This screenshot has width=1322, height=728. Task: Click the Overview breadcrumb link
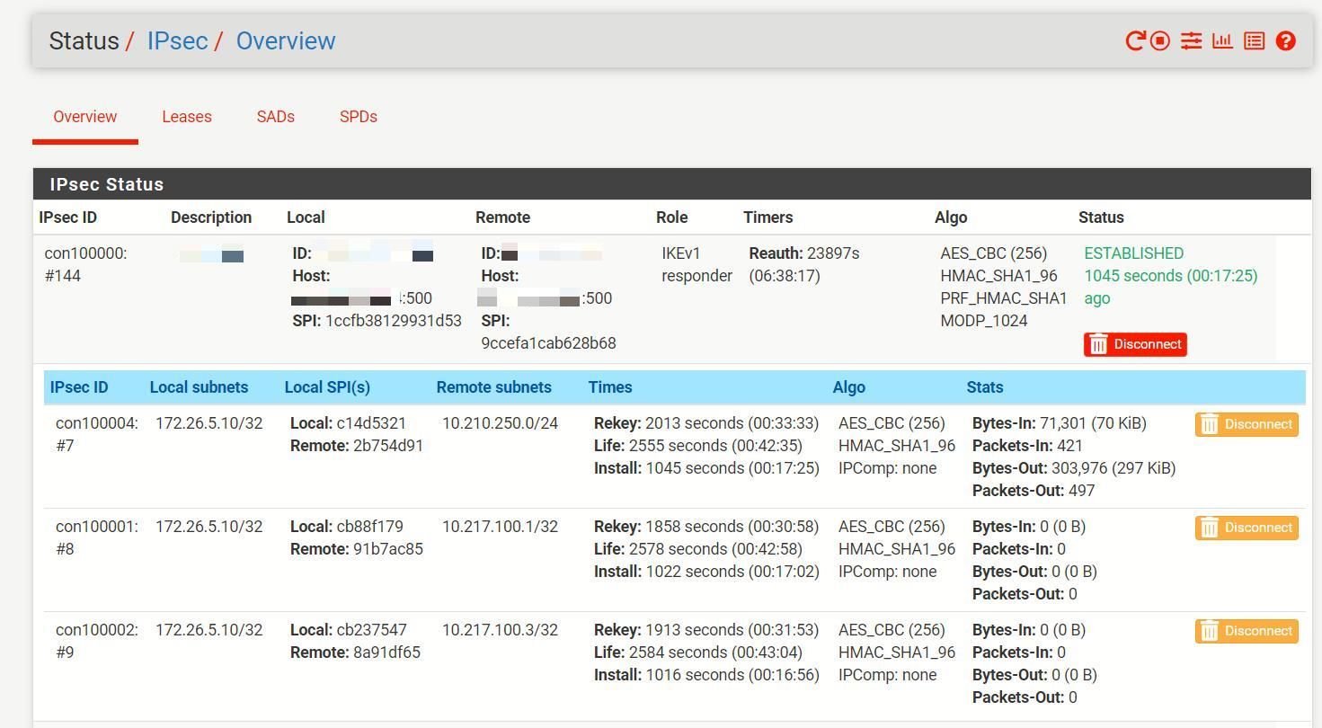(285, 41)
